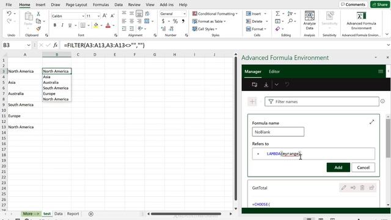Click the Refers to LAMBDA field

pyautogui.click(x=313, y=153)
